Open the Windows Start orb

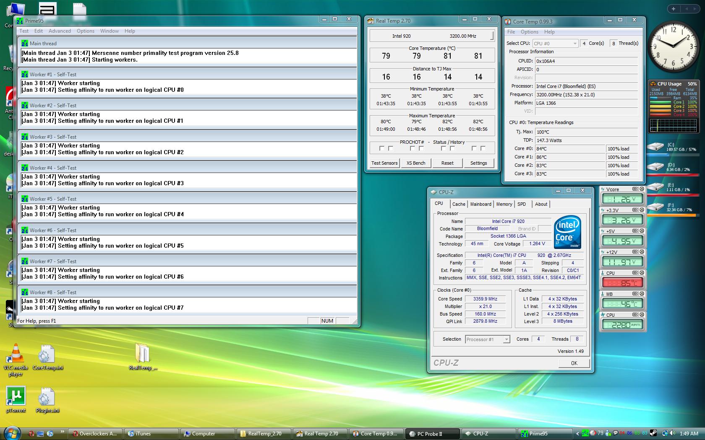pyautogui.click(x=12, y=433)
